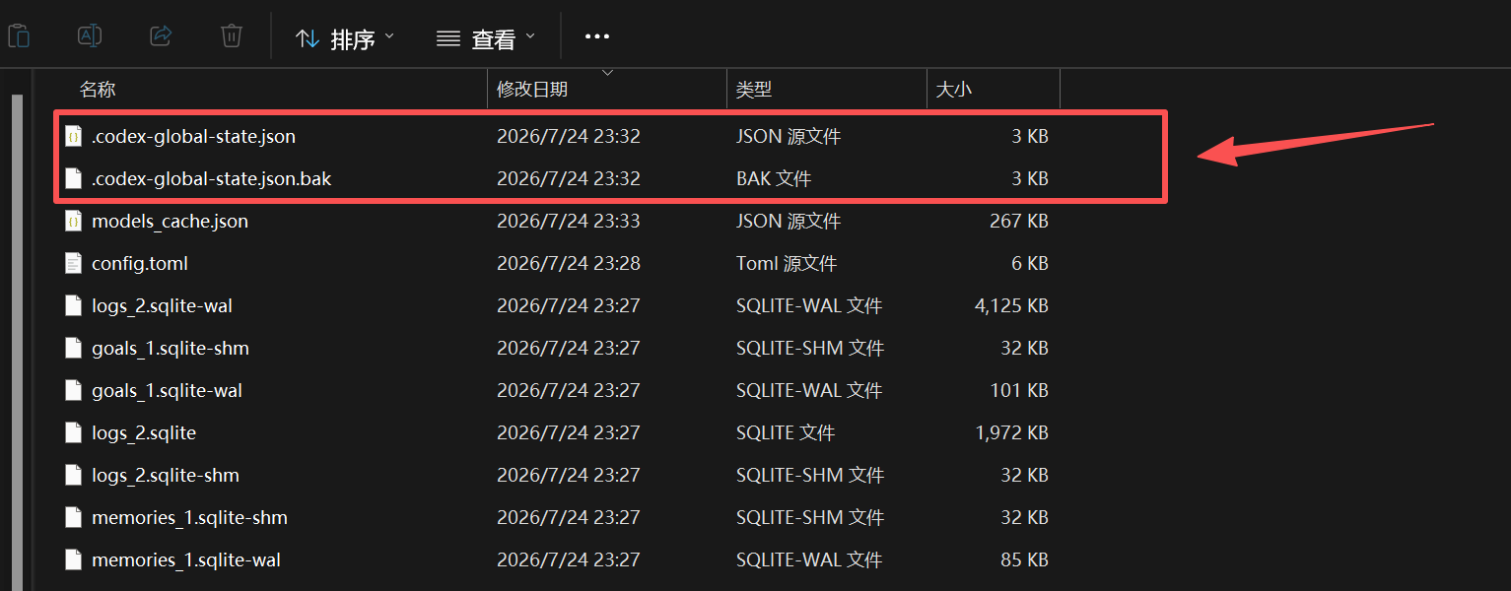Click the 267 KB size cell
The width and height of the screenshot is (1511, 591).
[1019, 221]
